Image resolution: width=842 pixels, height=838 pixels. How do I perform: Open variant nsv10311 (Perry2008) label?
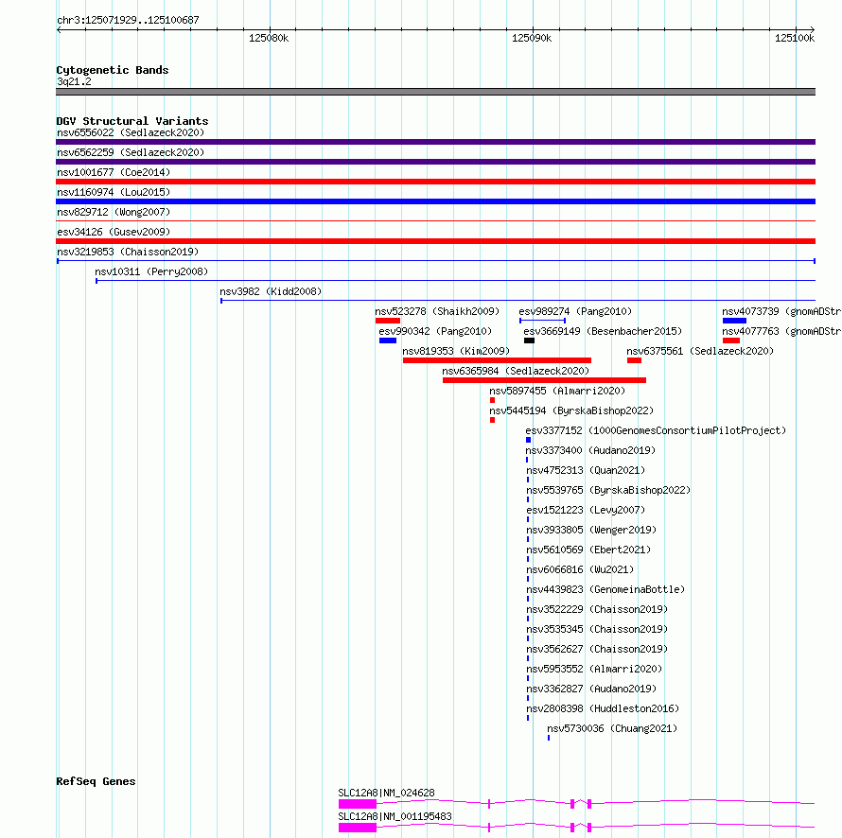pyautogui.click(x=151, y=271)
